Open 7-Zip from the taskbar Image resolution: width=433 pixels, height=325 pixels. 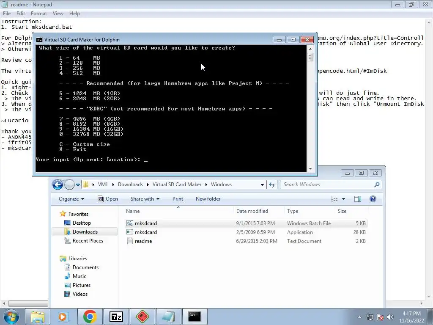click(x=116, y=317)
